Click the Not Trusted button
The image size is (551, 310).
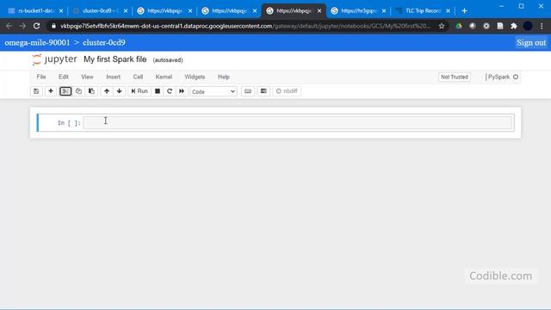tap(455, 77)
